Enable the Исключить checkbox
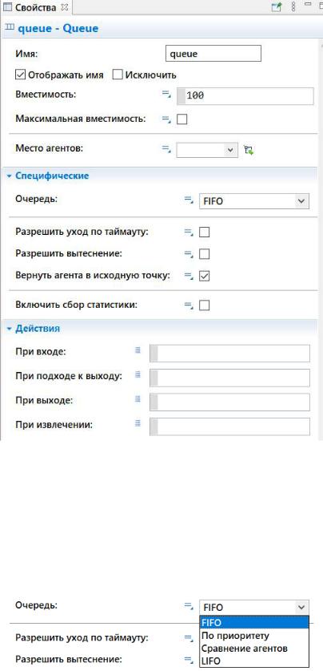The height and width of the screenshot is (671, 323). (x=118, y=75)
